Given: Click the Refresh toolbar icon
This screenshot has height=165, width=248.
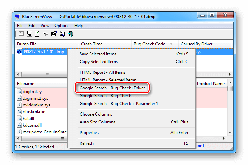Looking at the screenshot, I should (x=37, y=34).
